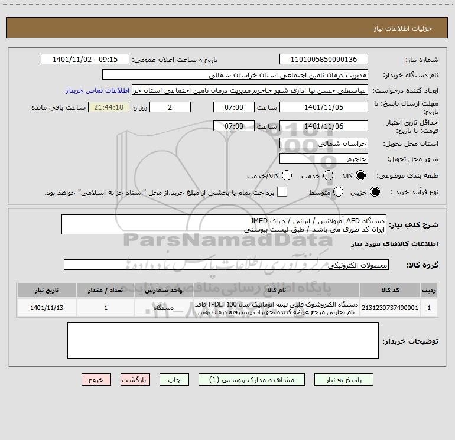Select the خدمت radio button

(x=328, y=175)
